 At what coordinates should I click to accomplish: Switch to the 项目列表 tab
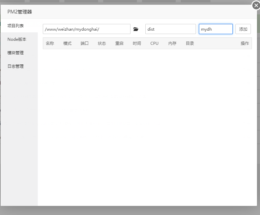pos(16,26)
